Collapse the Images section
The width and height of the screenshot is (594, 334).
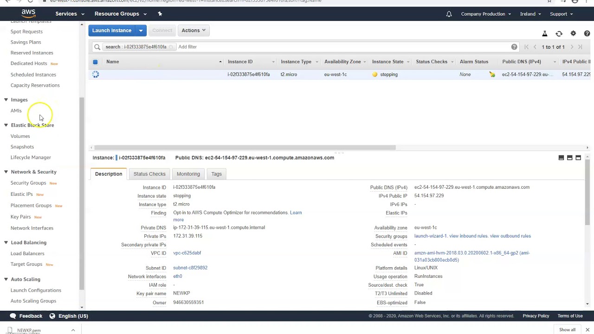[x=6, y=100]
